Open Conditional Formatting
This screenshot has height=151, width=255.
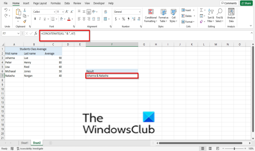[x=151, y=16]
